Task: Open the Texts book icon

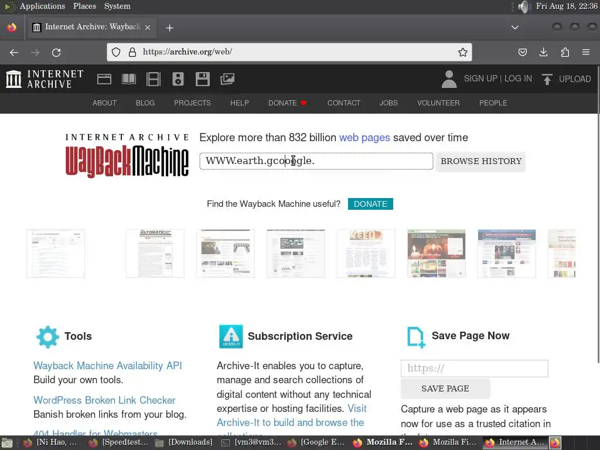Action: (128, 79)
